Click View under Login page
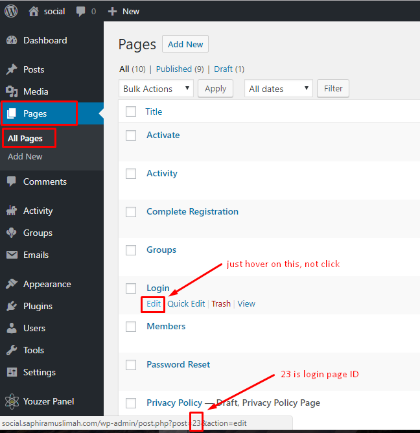 (x=246, y=304)
